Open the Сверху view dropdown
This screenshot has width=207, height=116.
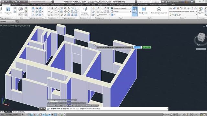(x=121, y=12)
